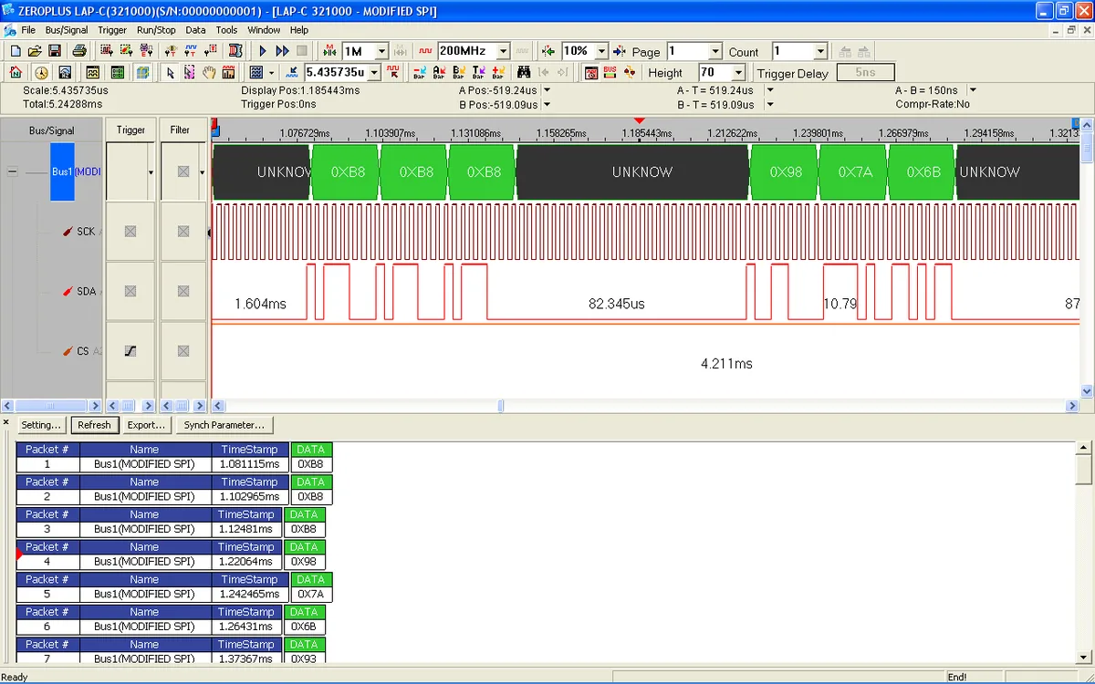Open the Data menu

click(x=195, y=30)
